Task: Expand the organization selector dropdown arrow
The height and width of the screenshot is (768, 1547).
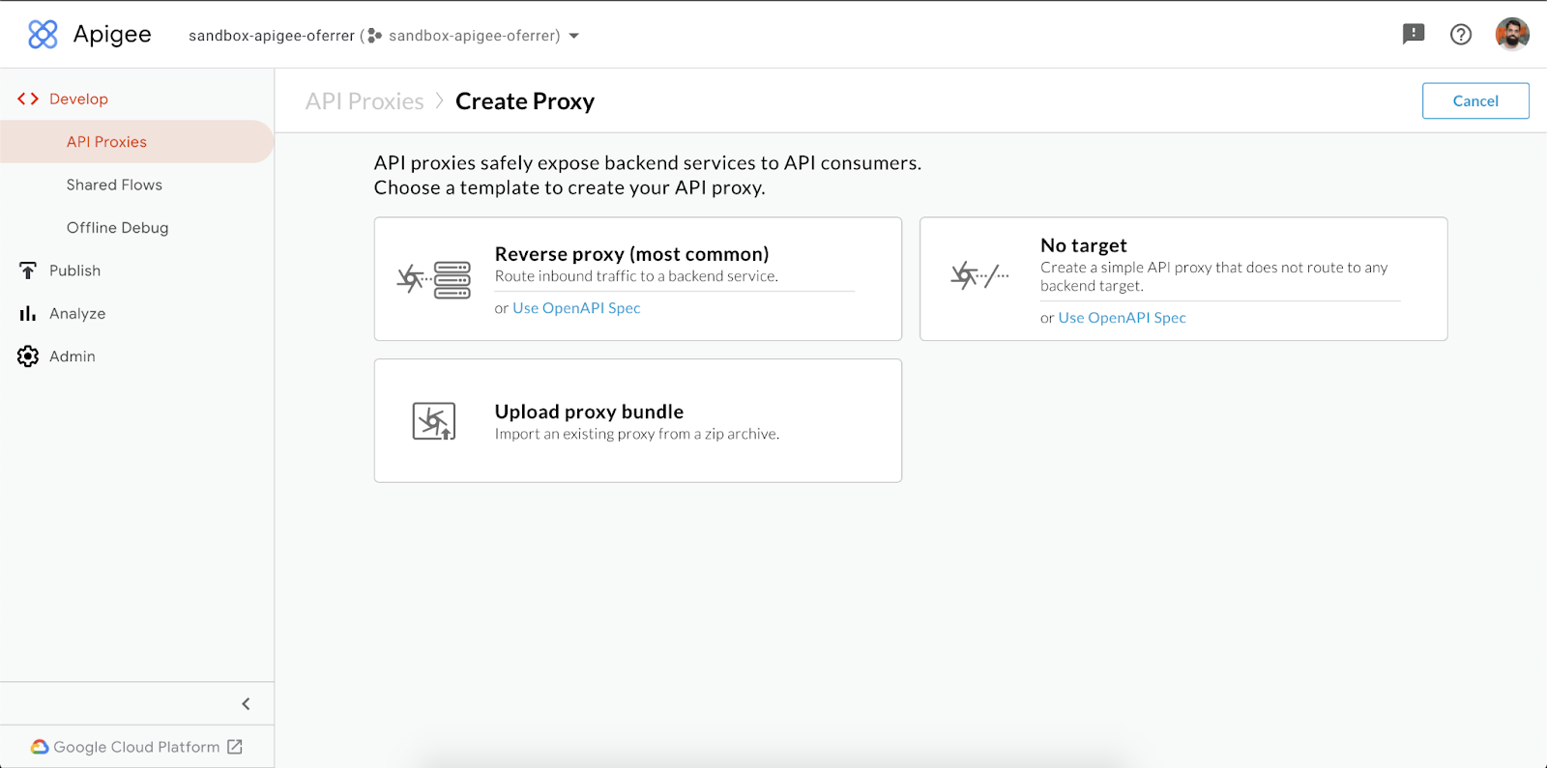Action: point(574,36)
